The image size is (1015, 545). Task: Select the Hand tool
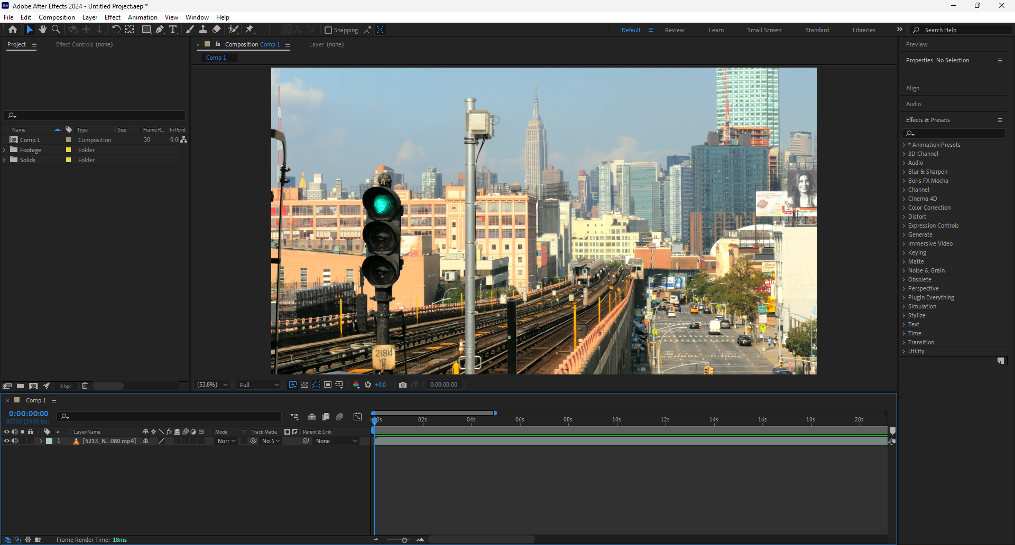pyautogui.click(x=43, y=30)
